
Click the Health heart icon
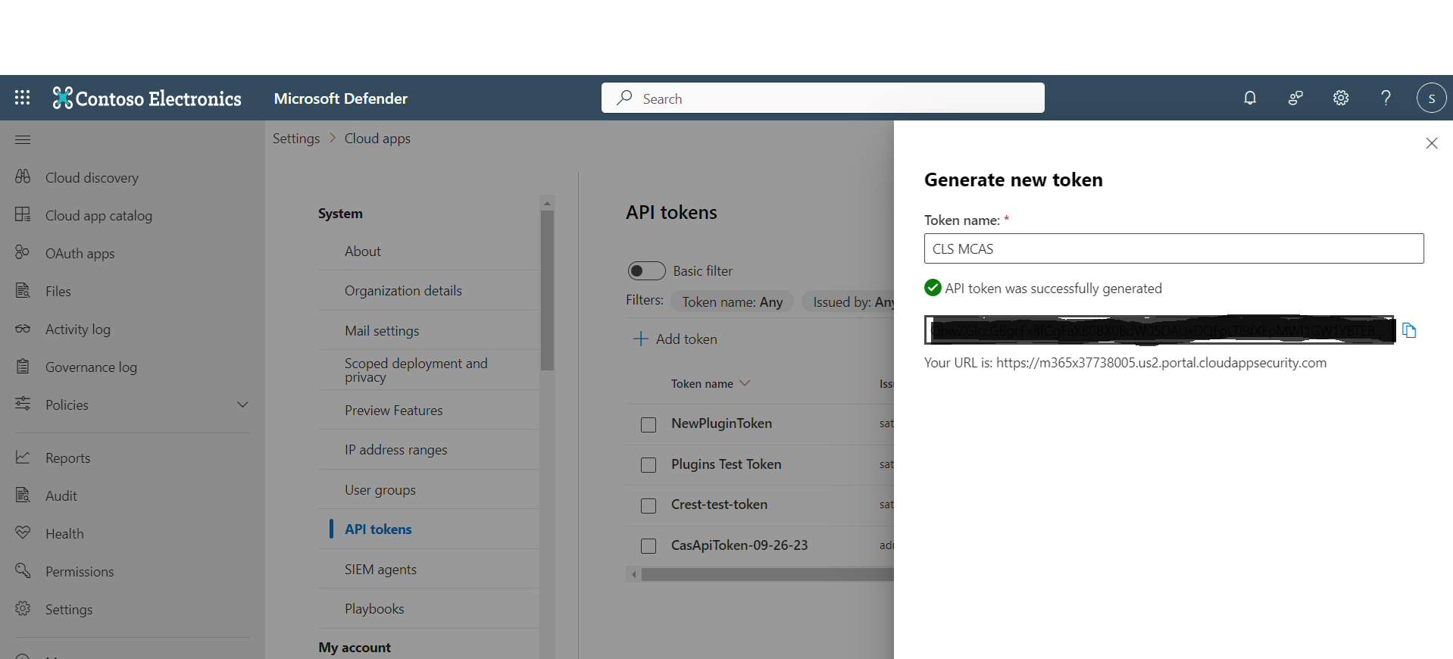coord(23,533)
